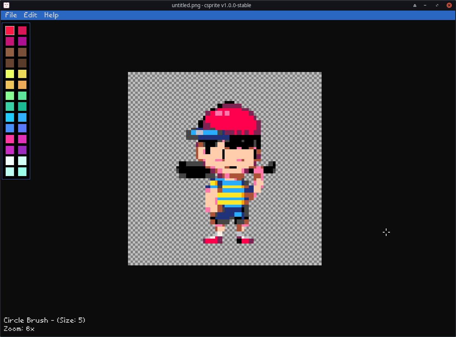This screenshot has height=337, width=456.
Task: Select the medium brown swatch in the third palette row
Action: 22,52
